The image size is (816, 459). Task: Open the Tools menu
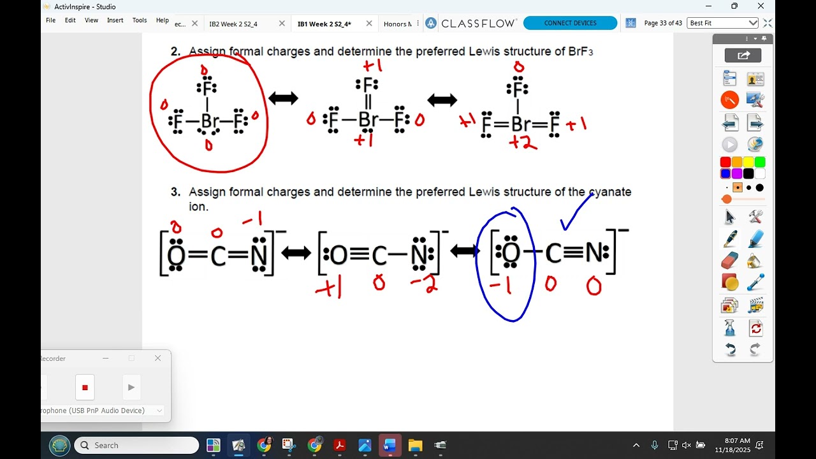click(140, 20)
